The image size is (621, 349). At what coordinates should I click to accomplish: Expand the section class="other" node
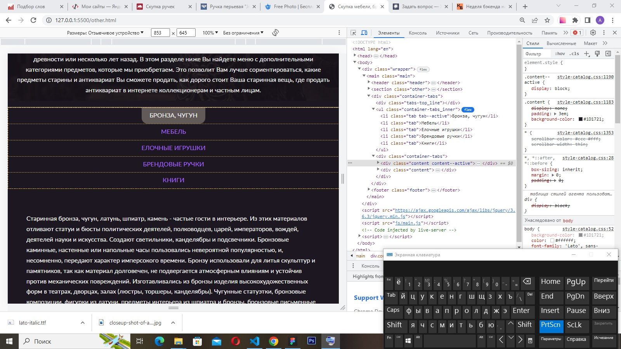pyautogui.click(x=369, y=89)
